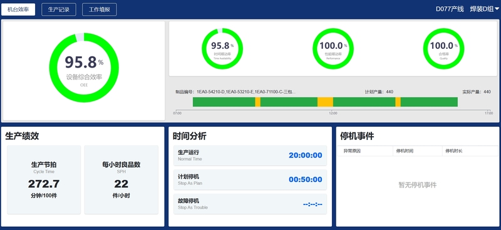Click the Quality 100.0% gauge
The height and width of the screenshot is (230, 501).
coord(443,49)
